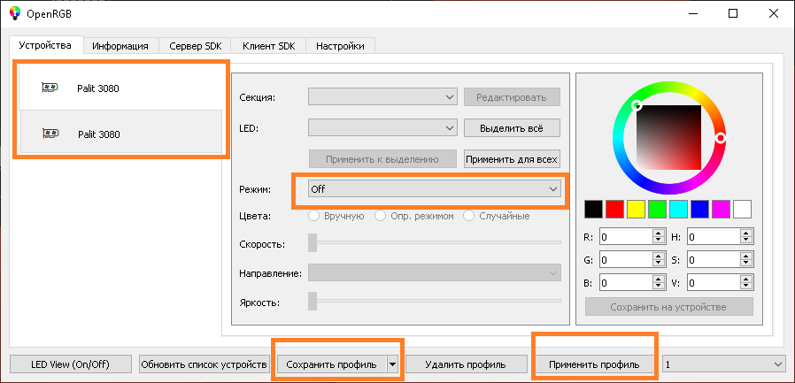Select the Опр. режимом radio button
The width and height of the screenshot is (795, 383).
tap(381, 216)
